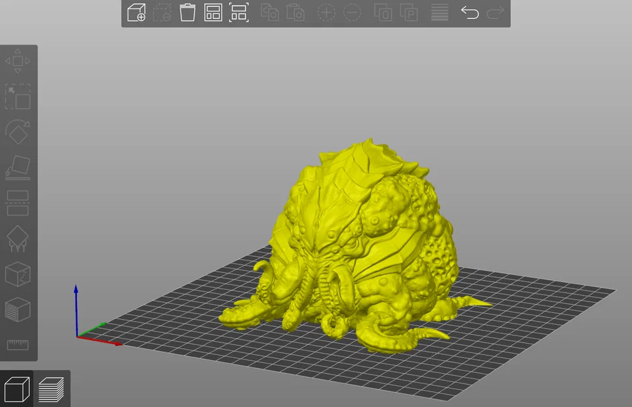Select the hollow model tool
The height and width of the screenshot is (407, 632).
click(18, 274)
